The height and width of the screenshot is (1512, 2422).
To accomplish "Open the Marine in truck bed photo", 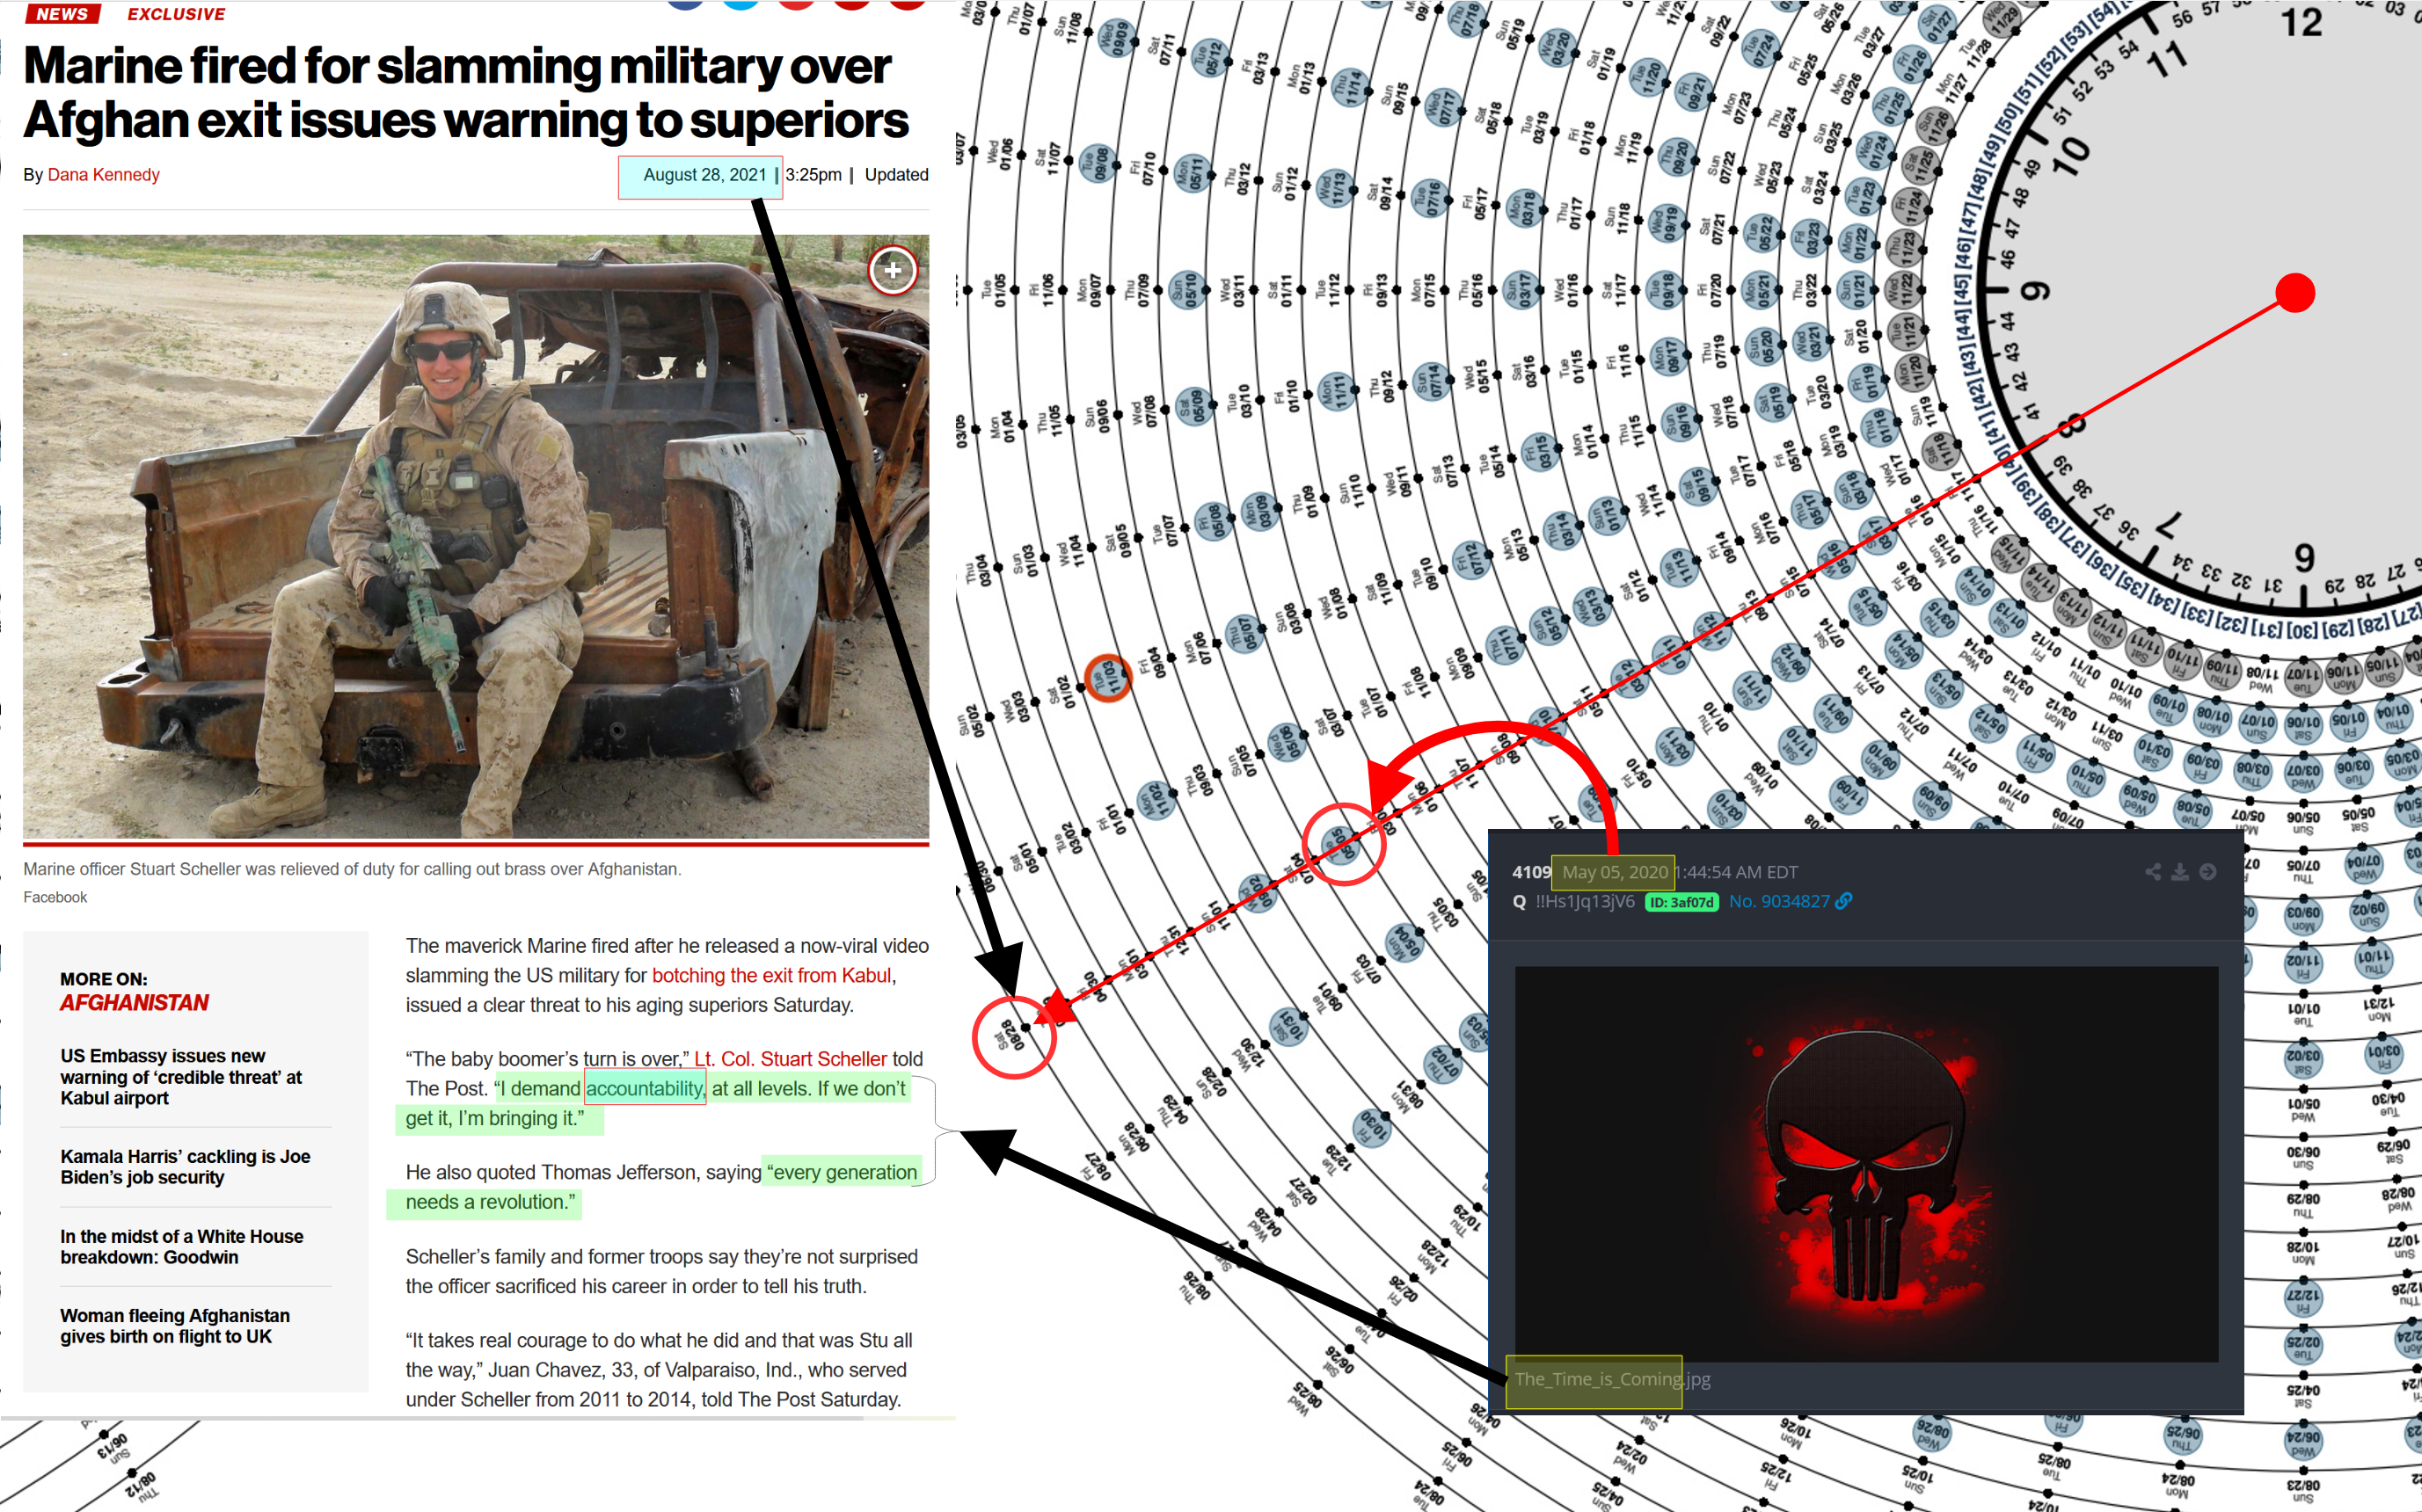I will [476, 538].
